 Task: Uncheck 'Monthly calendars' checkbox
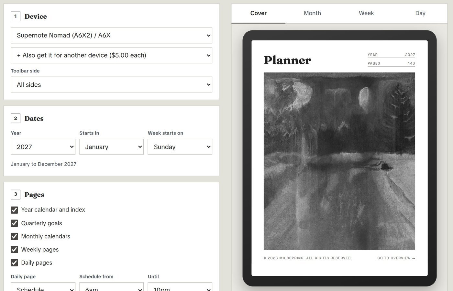tap(14, 236)
